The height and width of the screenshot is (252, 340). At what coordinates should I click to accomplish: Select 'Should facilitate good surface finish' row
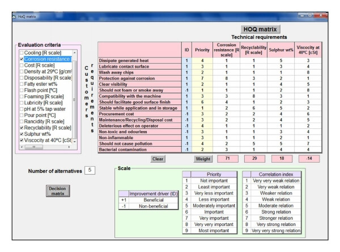[x=139, y=102]
